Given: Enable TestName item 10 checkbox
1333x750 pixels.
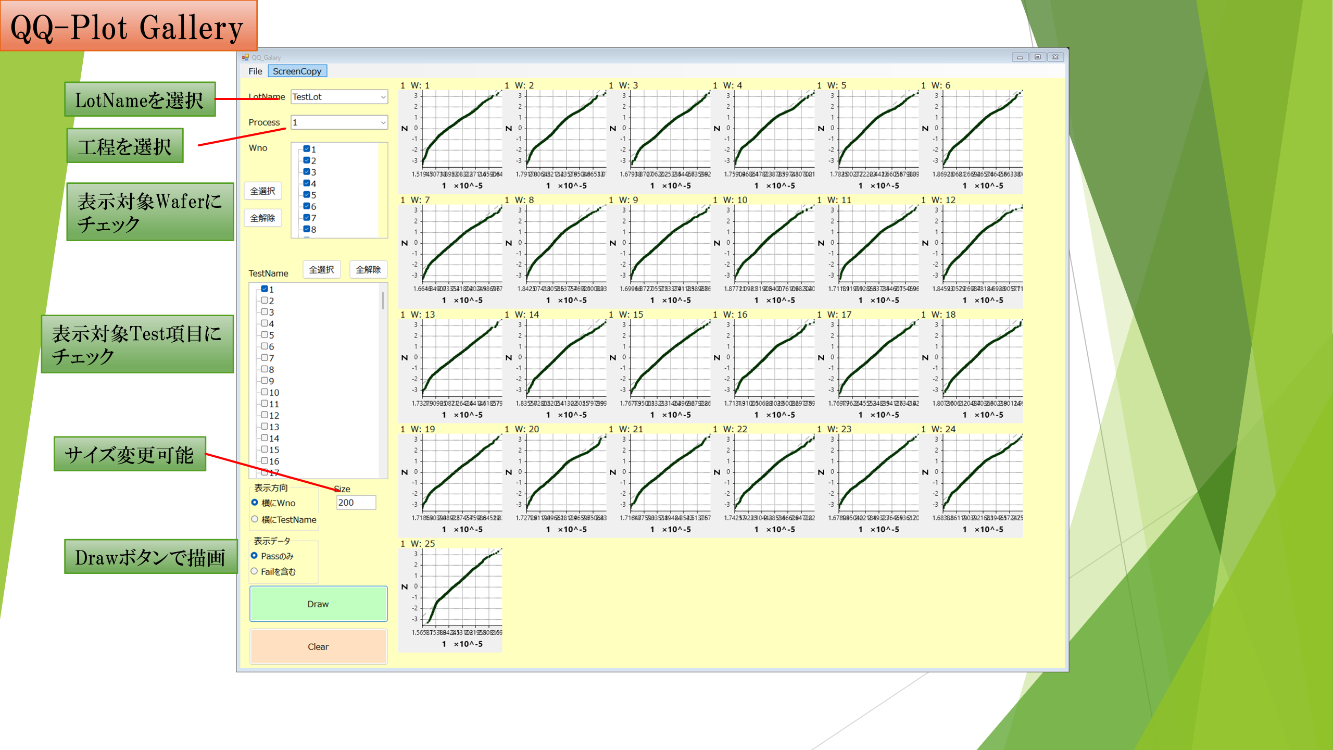Looking at the screenshot, I should [265, 392].
